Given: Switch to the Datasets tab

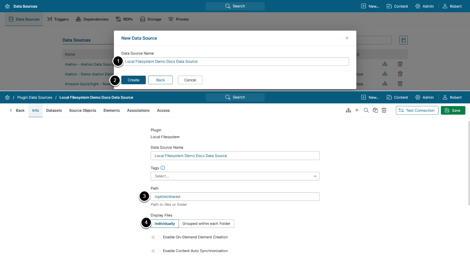Looking at the screenshot, I should (54, 111).
